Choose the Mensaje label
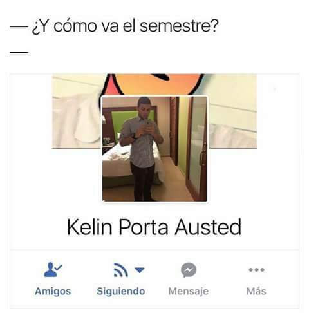This screenshot has height=313, width=309. (x=189, y=291)
